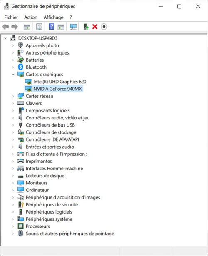This screenshot has height=256, width=208.
Task: Click the Forward arrow toolbar icon
Action: click(x=15, y=27)
